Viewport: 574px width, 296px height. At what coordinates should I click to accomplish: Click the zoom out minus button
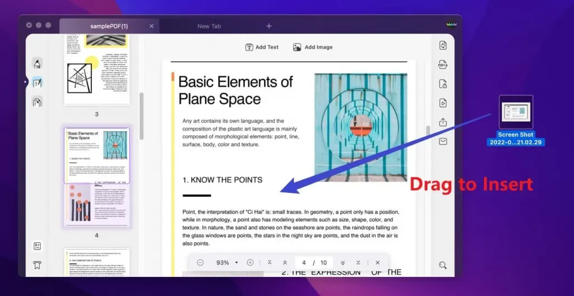[200, 263]
